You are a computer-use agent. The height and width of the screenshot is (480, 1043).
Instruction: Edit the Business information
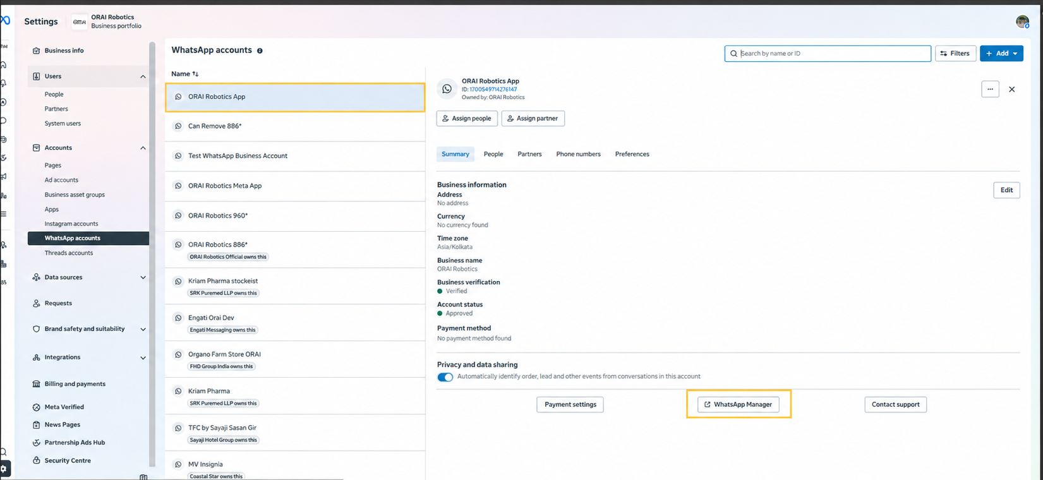click(1006, 190)
